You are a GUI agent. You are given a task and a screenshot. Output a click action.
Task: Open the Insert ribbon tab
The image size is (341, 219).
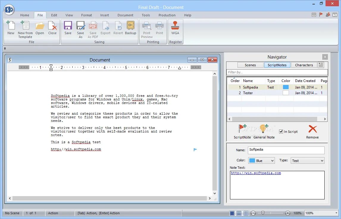[105, 15]
